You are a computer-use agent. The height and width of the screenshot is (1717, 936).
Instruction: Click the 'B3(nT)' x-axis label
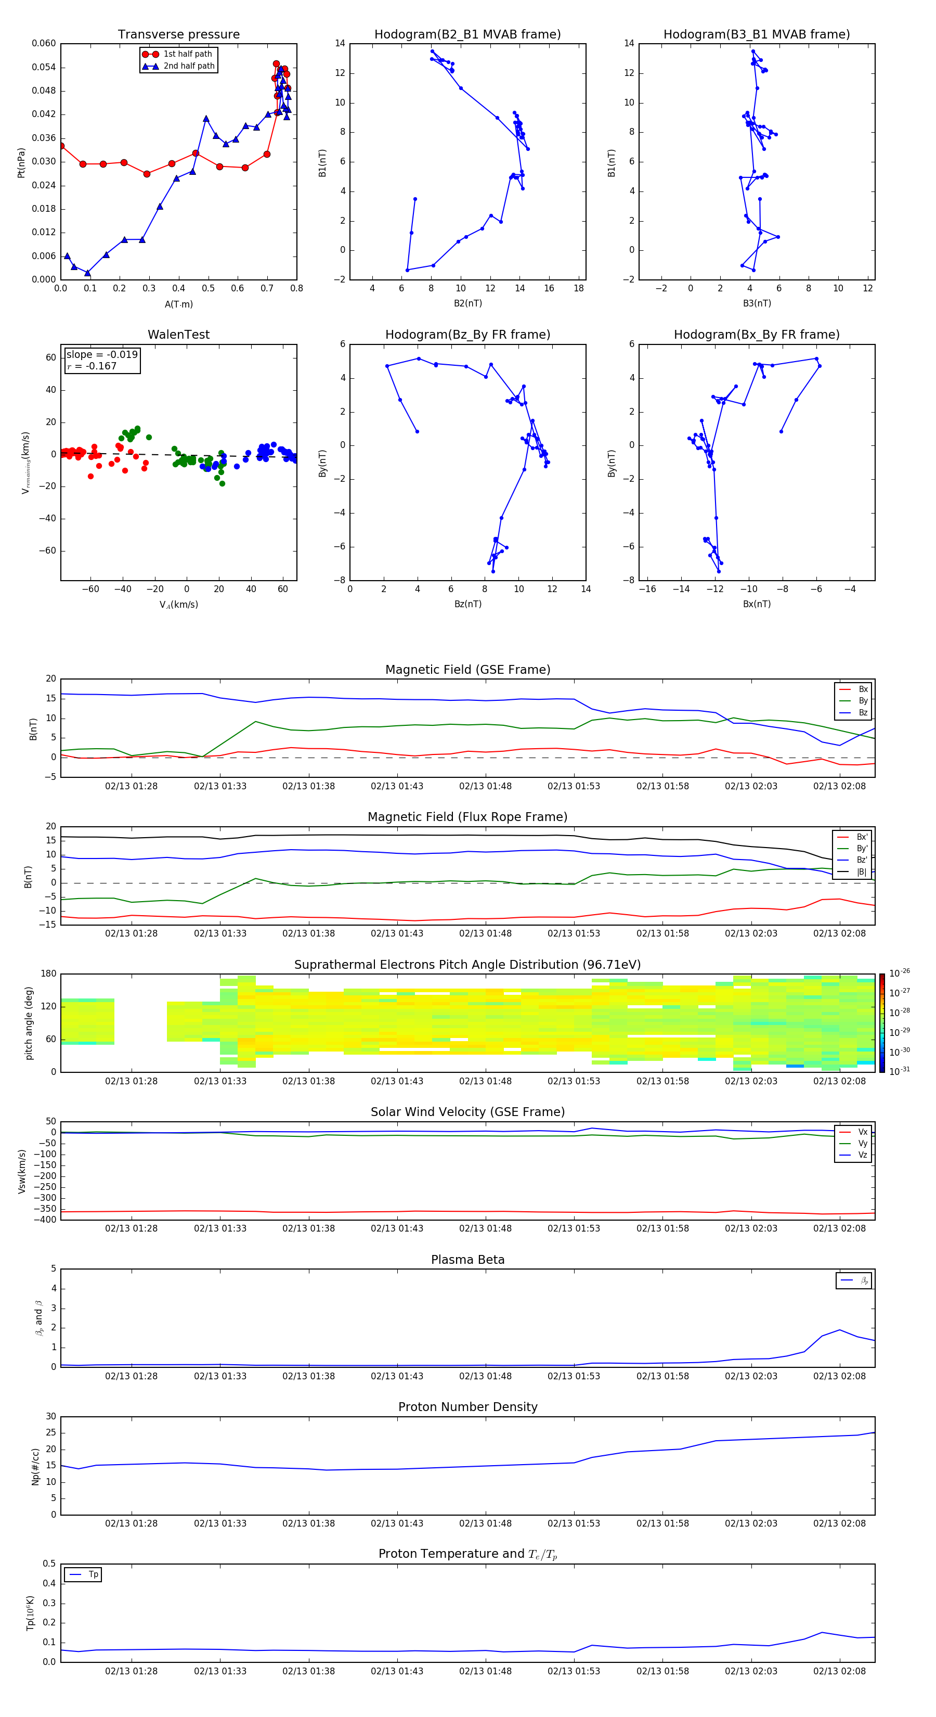click(757, 303)
